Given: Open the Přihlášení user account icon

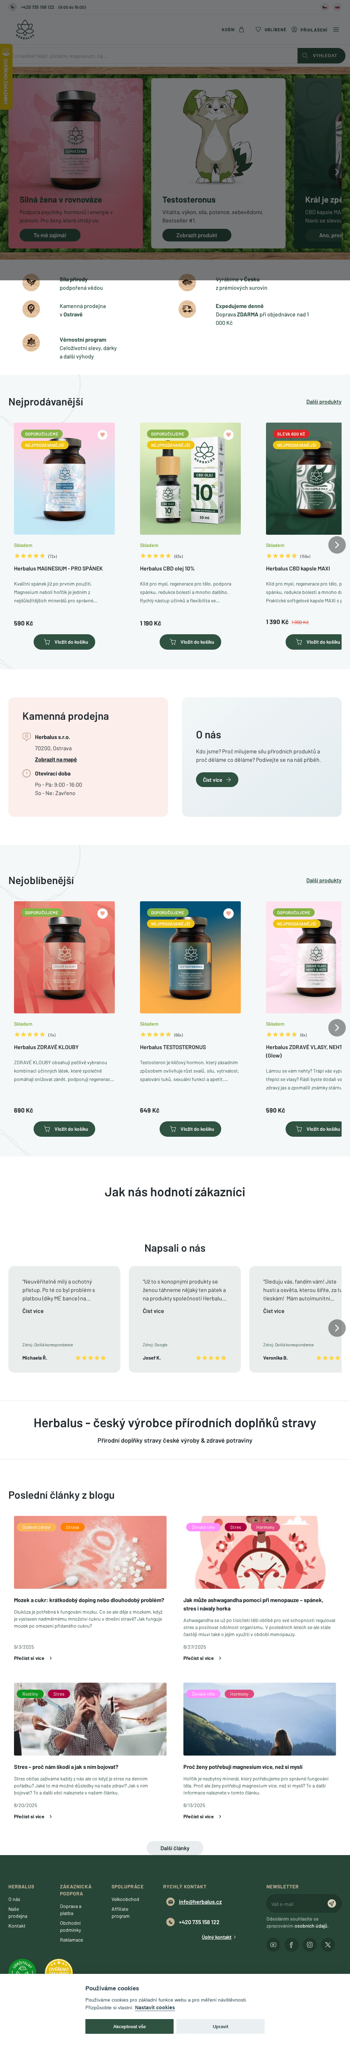Looking at the screenshot, I should (309, 29).
